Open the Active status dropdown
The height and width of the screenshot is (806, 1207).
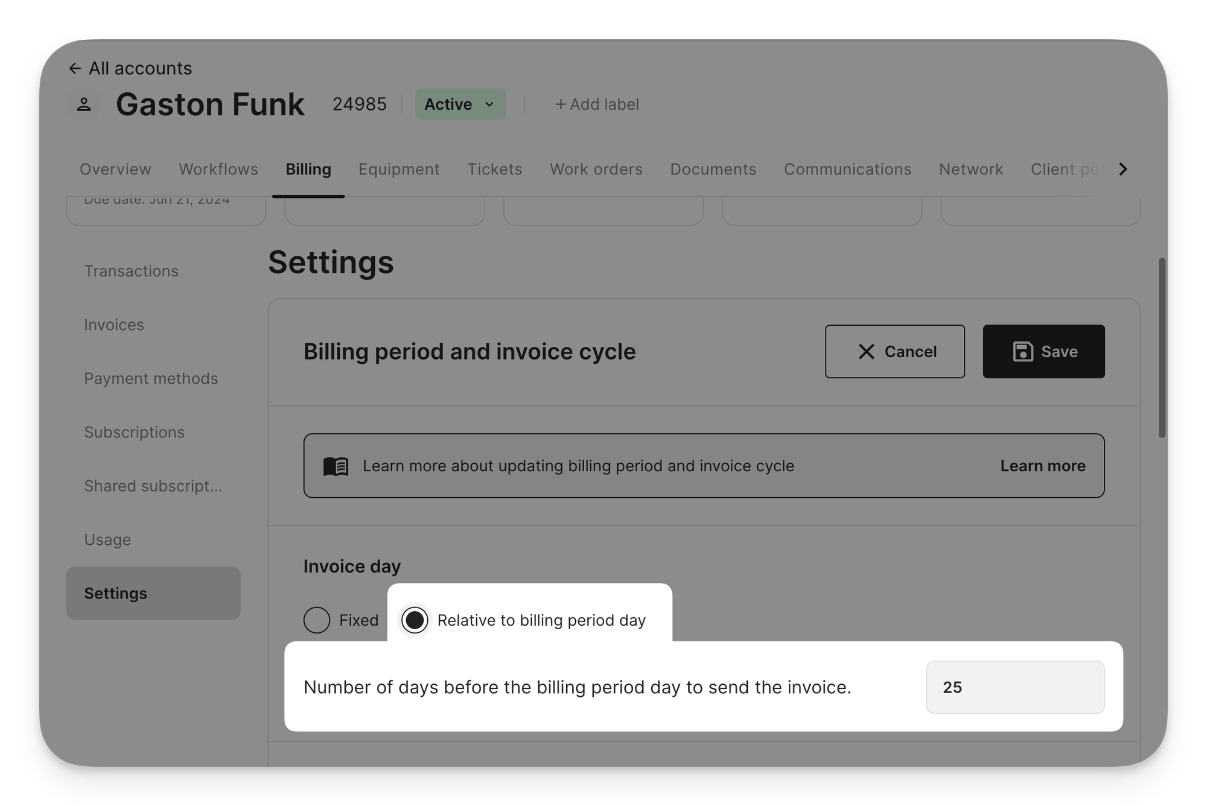pos(460,104)
